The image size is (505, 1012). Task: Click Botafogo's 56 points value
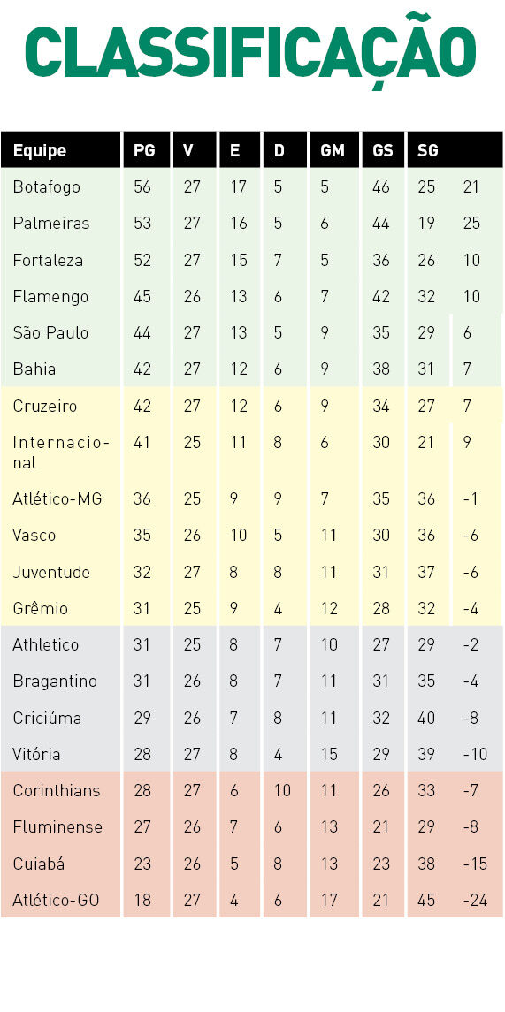point(142,187)
